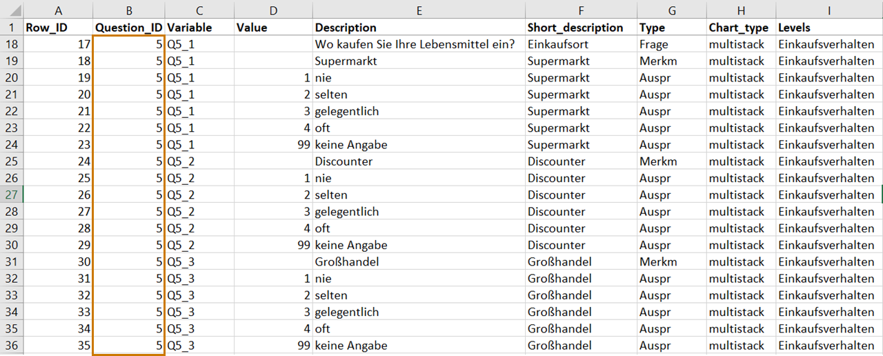Select 'Discounter' description in row 25
Screen dimensions: 883x356
click(419, 161)
